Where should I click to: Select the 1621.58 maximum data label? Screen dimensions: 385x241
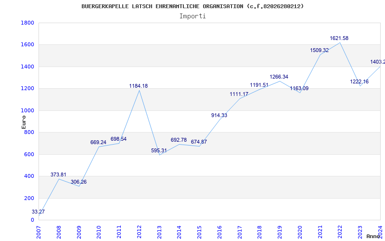click(339, 38)
